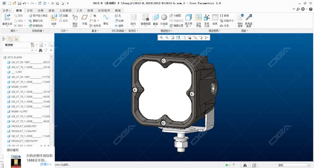Click the Regenerate (重新生成) icon
This screenshot has width=314, height=168.
pos(7,17)
